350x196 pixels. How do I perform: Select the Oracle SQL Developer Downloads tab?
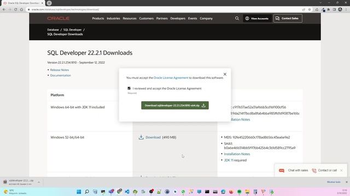22,3
